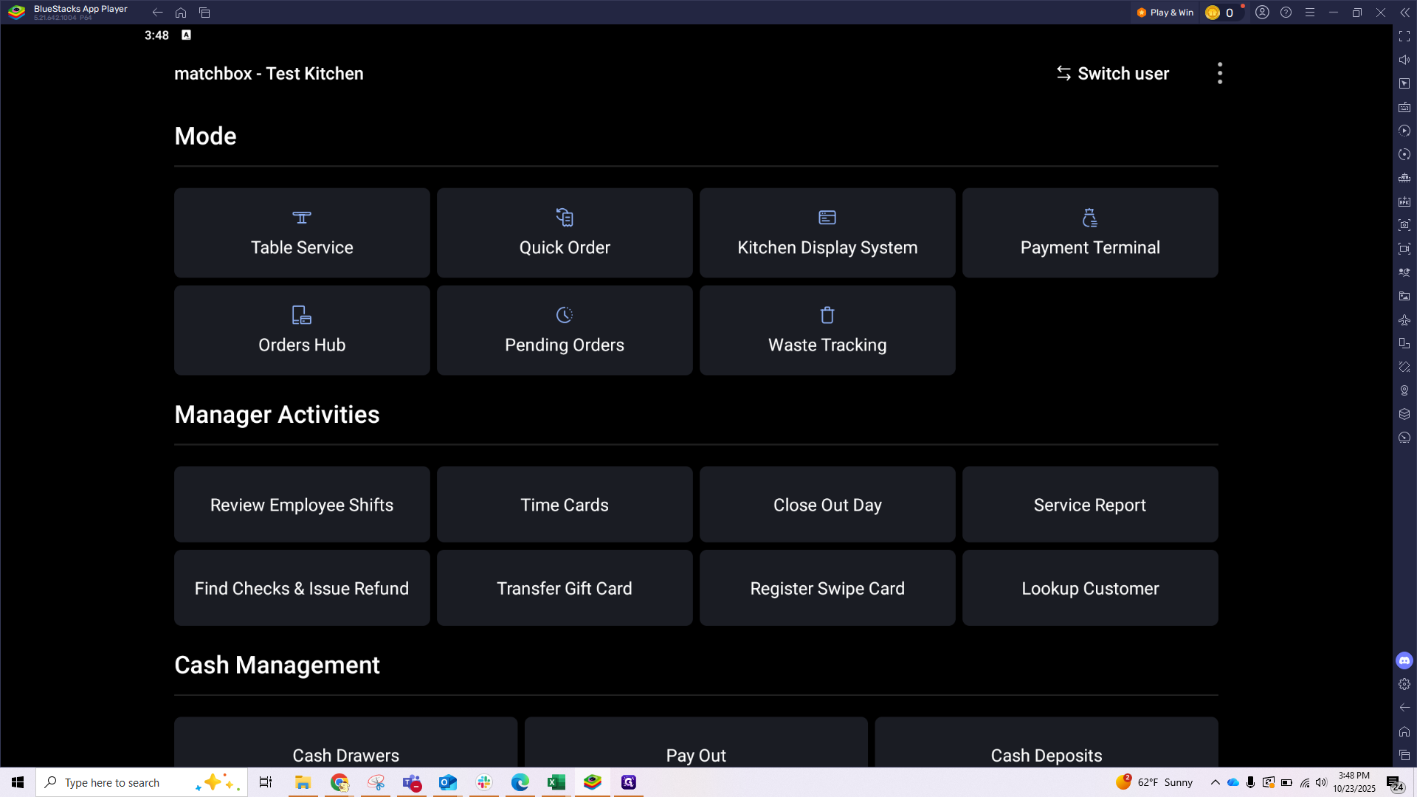The image size is (1417, 797).
Task: Open Waste Tracking
Action: tap(827, 330)
